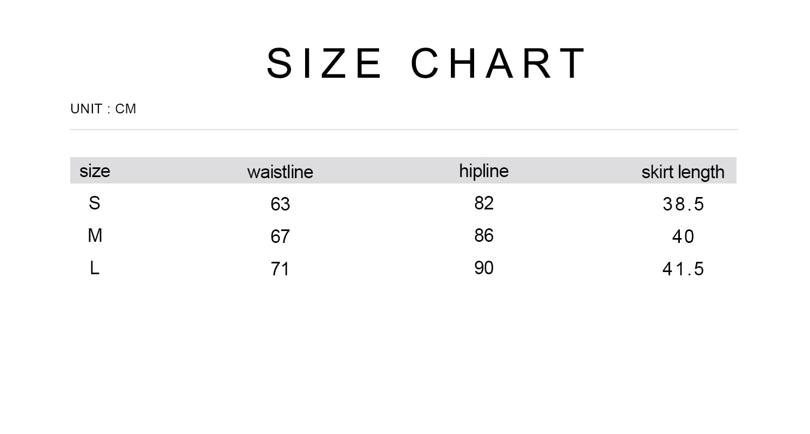Click the gray table header bar
The height and width of the screenshot is (434, 810).
pyautogui.click(x=403, y=171)
